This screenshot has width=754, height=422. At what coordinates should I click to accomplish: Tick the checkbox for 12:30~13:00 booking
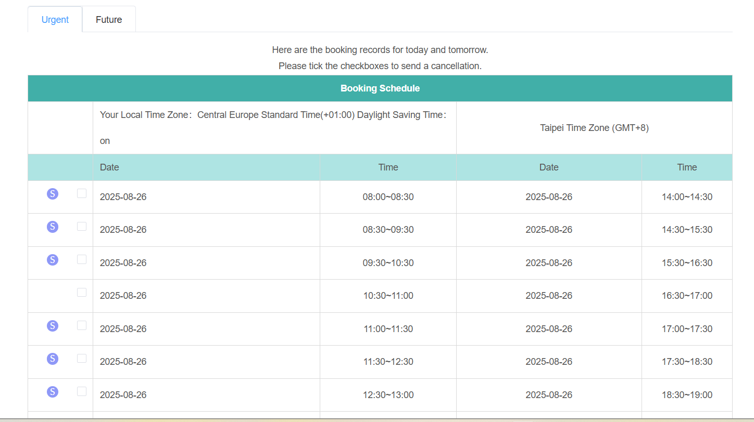pyautogui.click(x=82, y=391)
